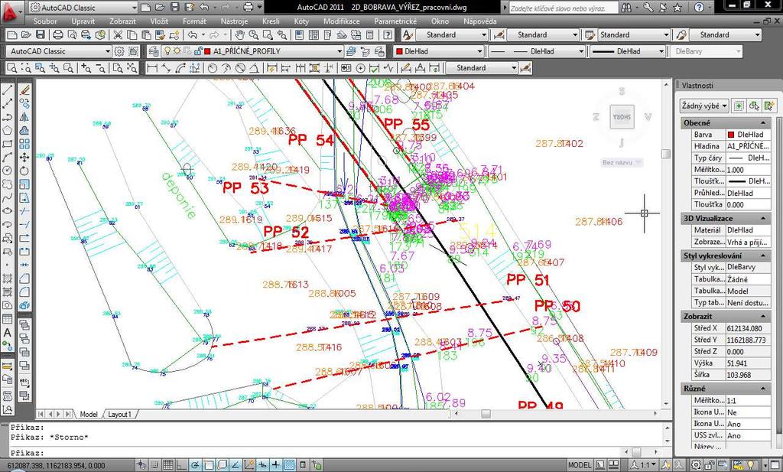Screen dimensions: 783x472
Task: Click the red layer color swatch in layer dropdown
Action: [x=207, y=51]
